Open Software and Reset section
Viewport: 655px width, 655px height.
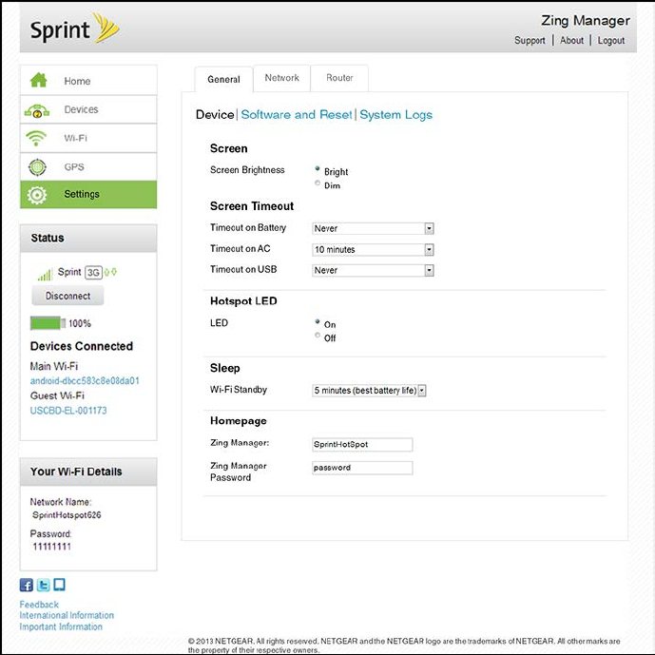click(297, 114)
